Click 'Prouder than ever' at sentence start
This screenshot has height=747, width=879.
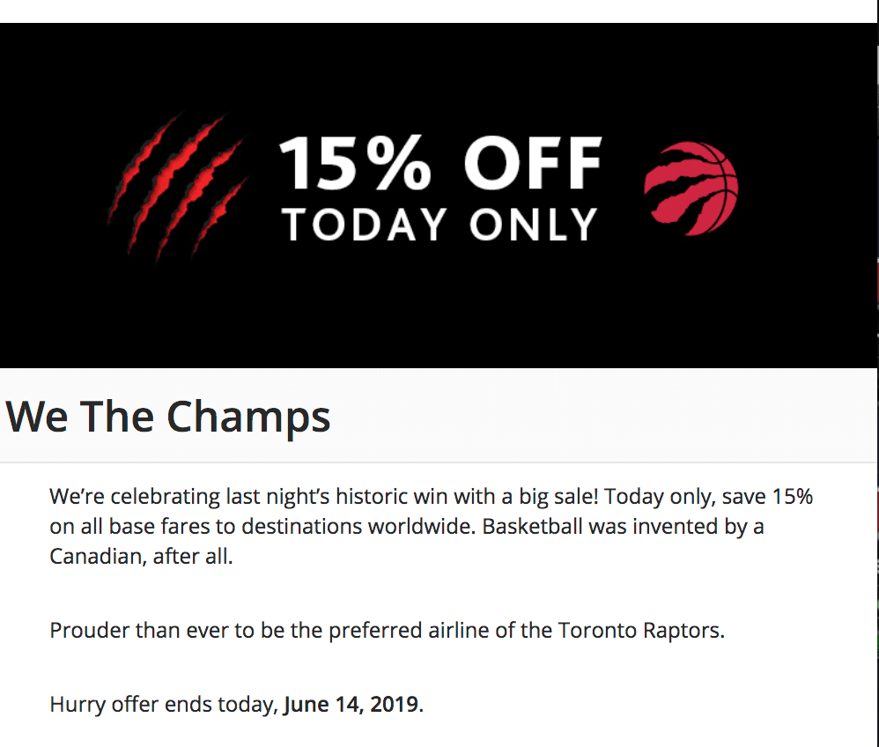(139, 631)
